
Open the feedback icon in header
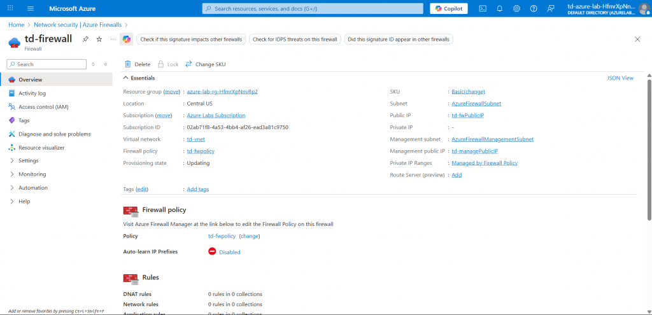[x=551, y=8]
